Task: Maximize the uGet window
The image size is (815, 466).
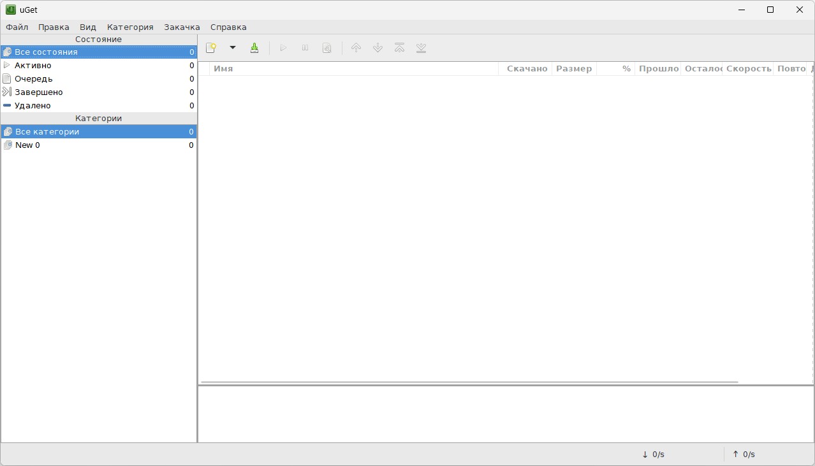Action: click(770, 10)
